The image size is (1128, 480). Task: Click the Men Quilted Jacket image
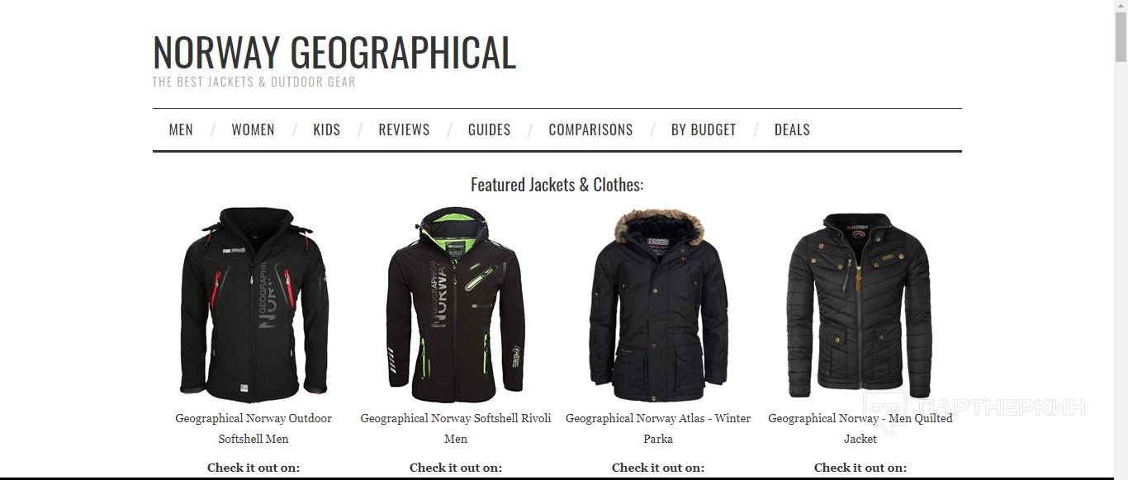[860, 305]
